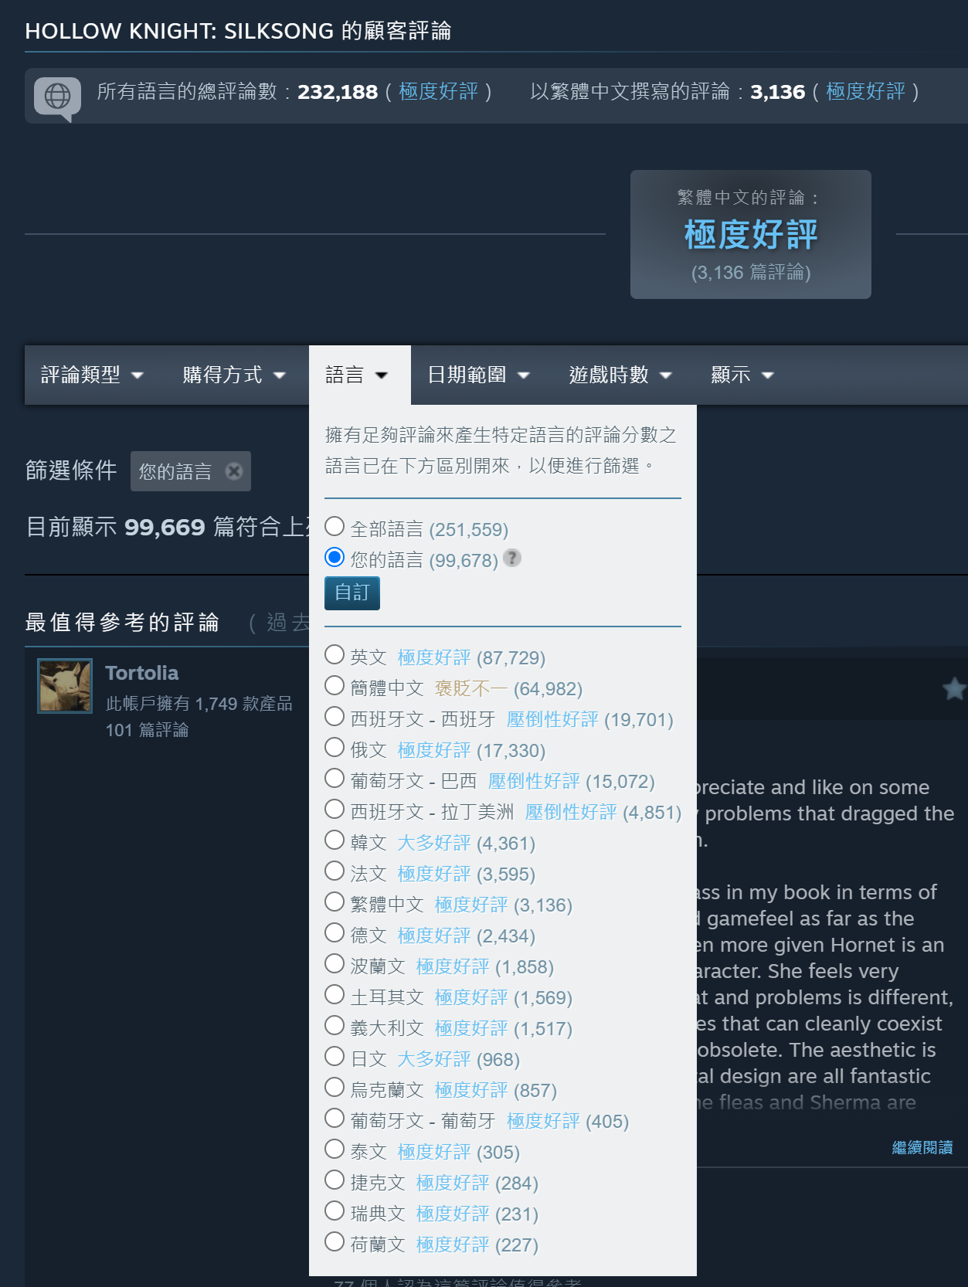
Task: Select the 韓文 language radio button
Action: click(335, 840)
